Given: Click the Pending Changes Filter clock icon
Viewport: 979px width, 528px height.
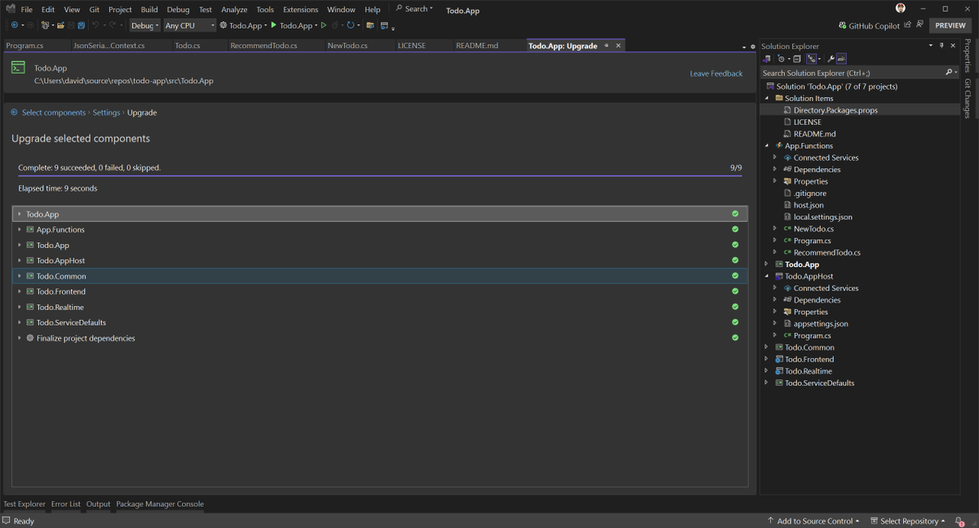Looking at the screenshot, I should point(781,59).
